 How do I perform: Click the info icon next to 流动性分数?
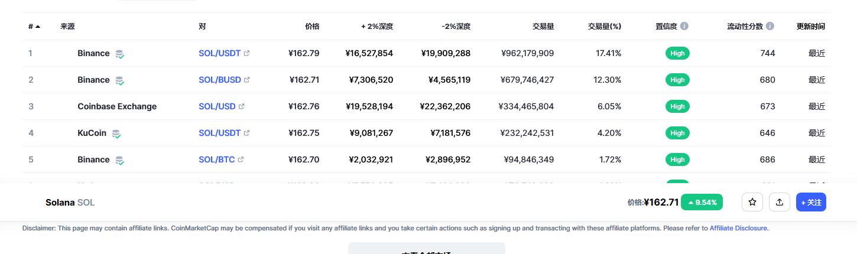click(770, 26)
